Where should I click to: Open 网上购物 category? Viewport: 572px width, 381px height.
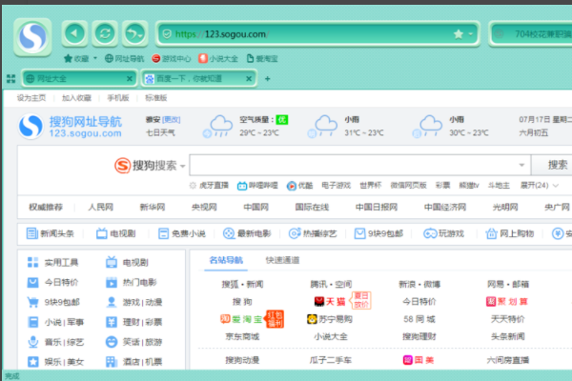(510, 233)
